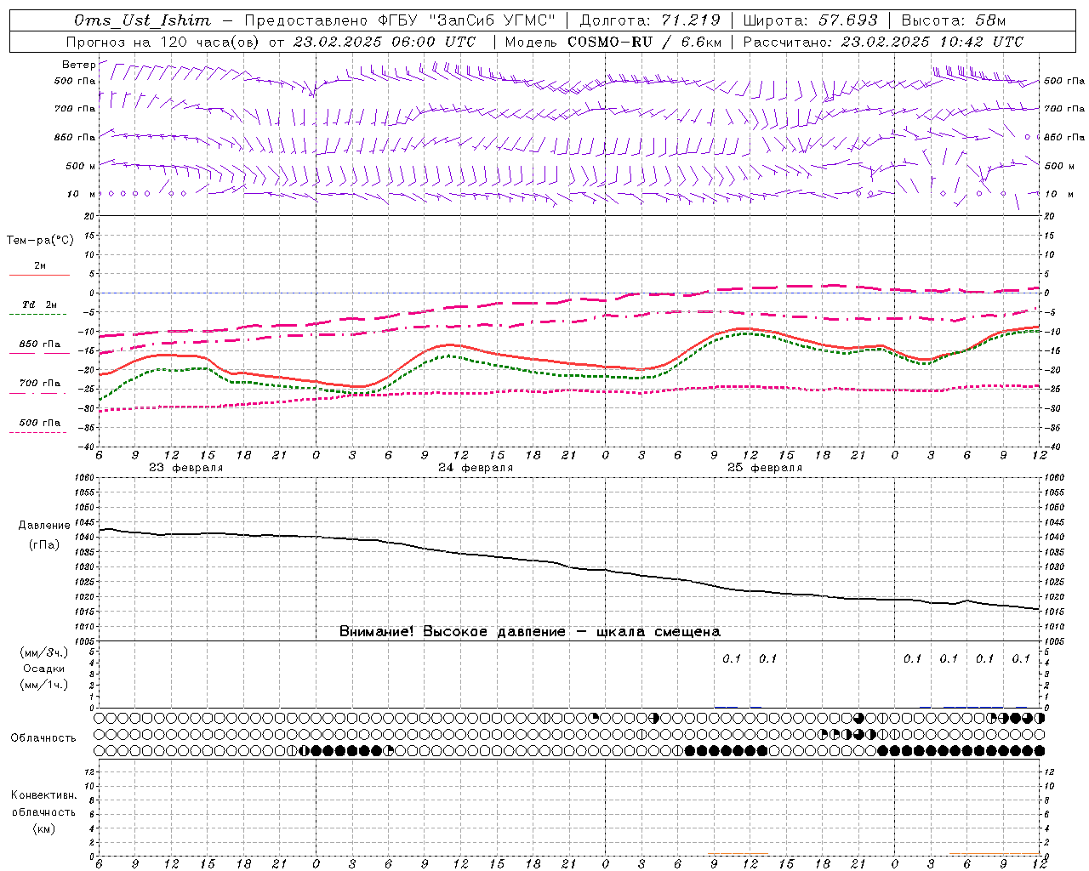Screen dimensions: 1089x871
Task: Click 1005 on the right pressure axis
Action: click(1054, 641)
